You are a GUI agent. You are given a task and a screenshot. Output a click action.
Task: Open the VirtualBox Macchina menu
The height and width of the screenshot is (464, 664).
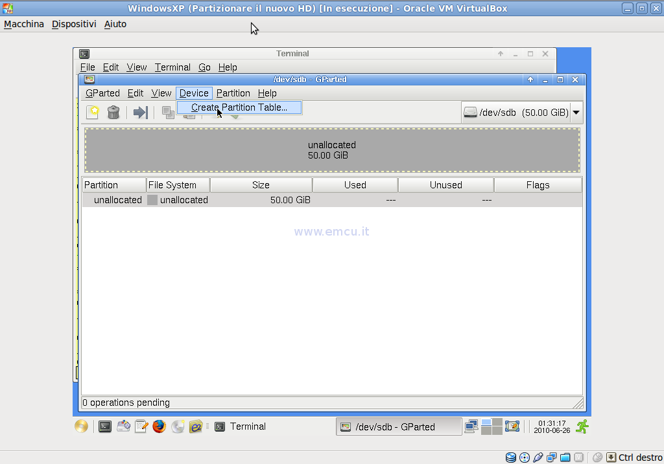(x=24, y=24)
